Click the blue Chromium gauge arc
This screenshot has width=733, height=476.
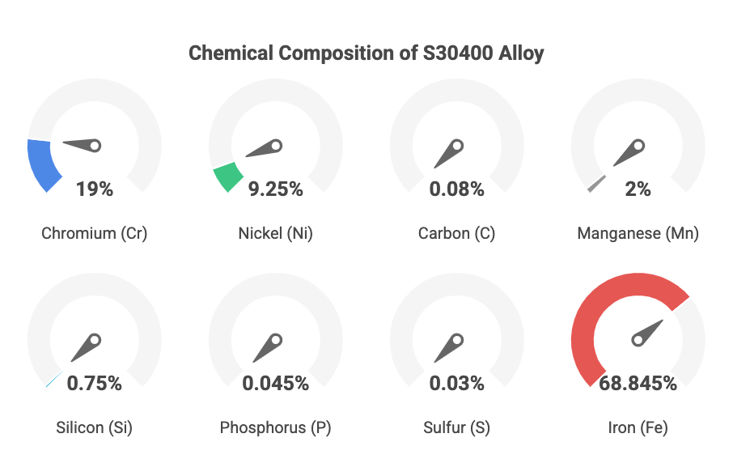(x=43, y=165)
